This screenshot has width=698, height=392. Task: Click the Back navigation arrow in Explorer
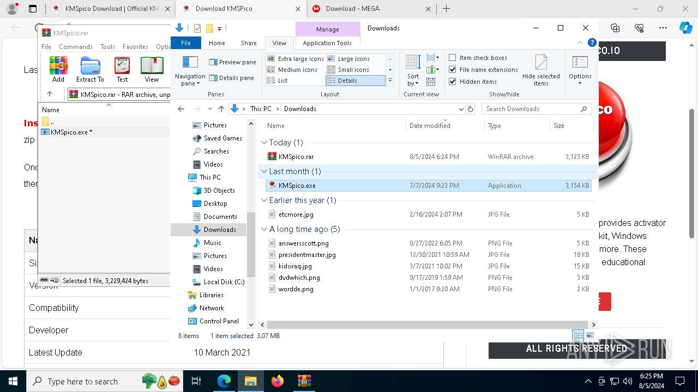(x=182, y=109)
